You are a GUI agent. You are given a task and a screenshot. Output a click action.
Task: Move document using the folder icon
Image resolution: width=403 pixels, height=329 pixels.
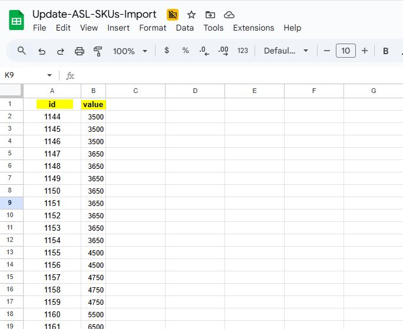coord(210,15)
